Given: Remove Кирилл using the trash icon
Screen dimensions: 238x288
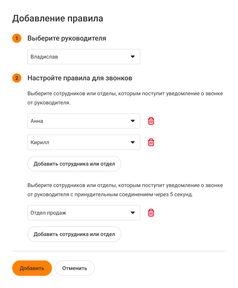Looking at the screenshot, I should (x=151, y=142).
